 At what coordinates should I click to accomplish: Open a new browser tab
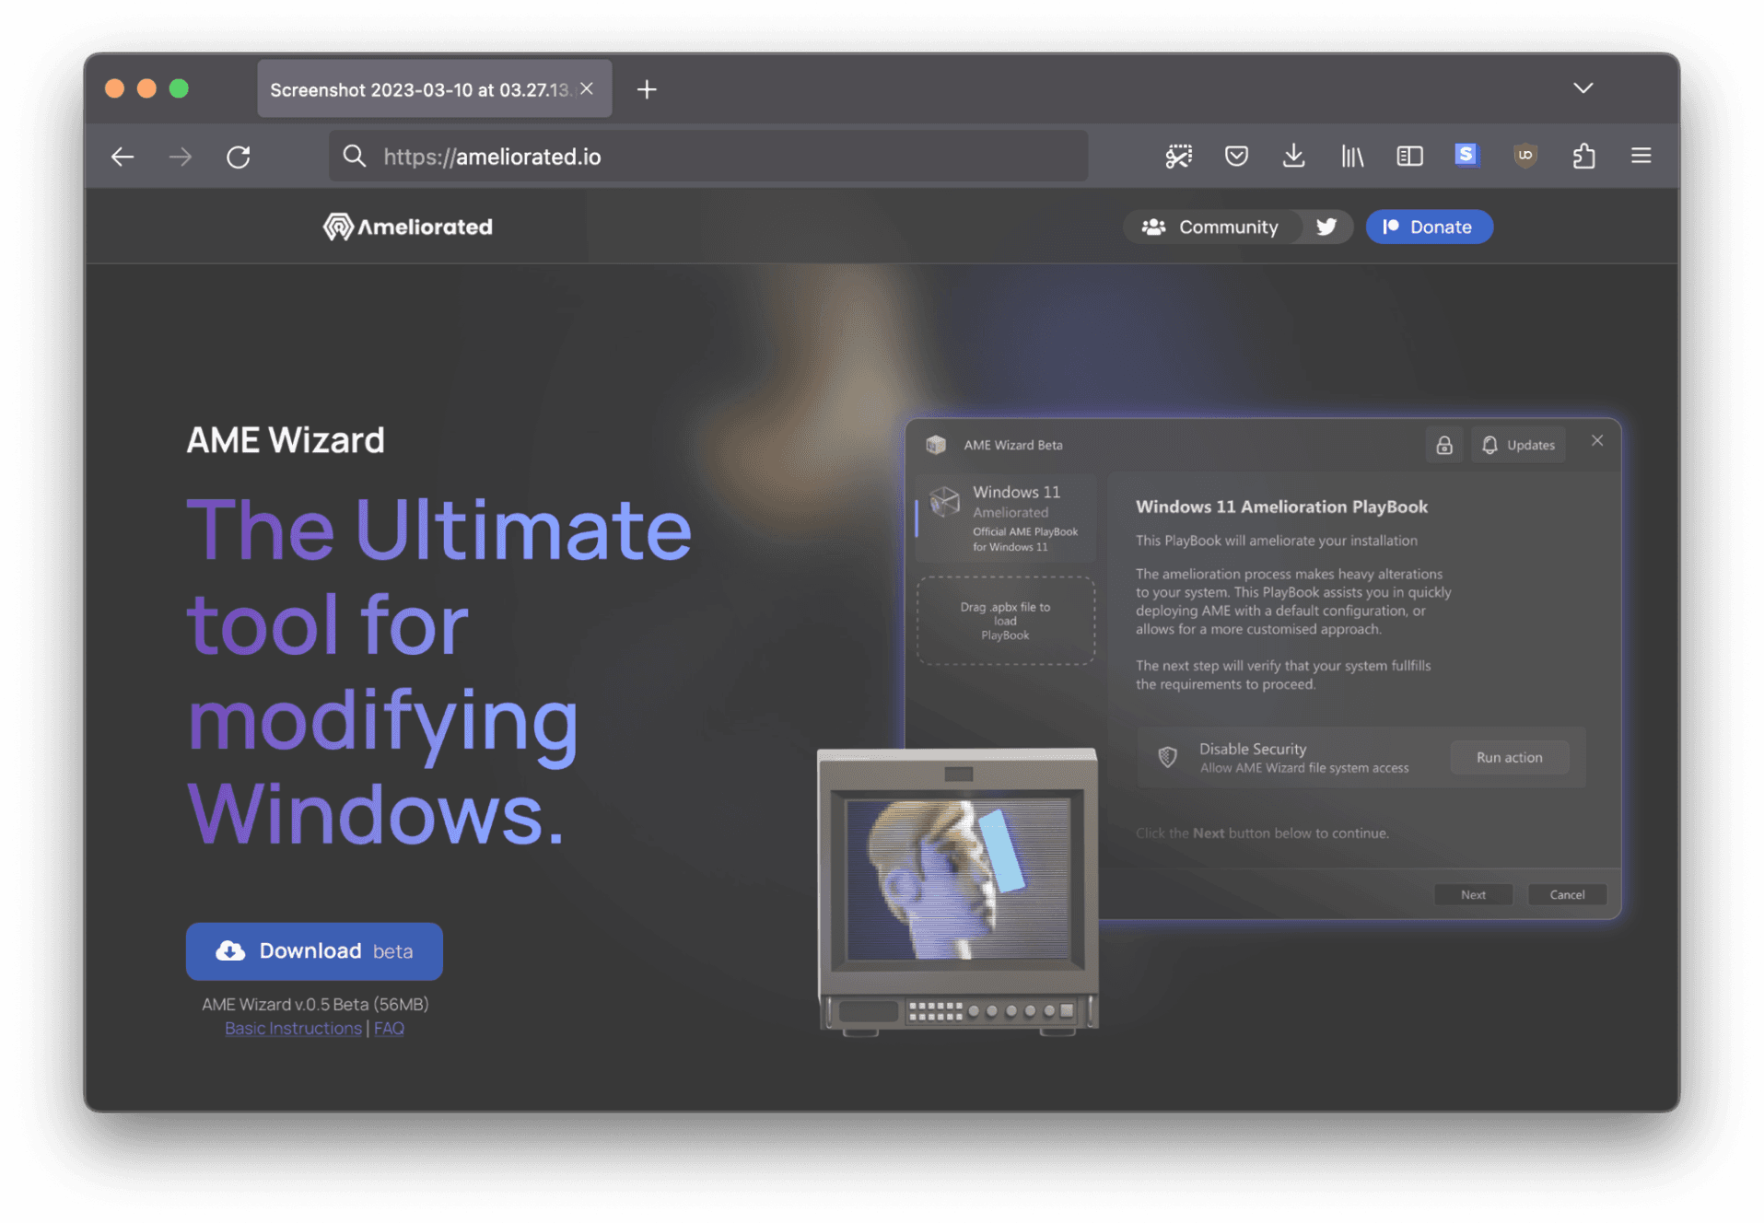[x=647, y=89]
